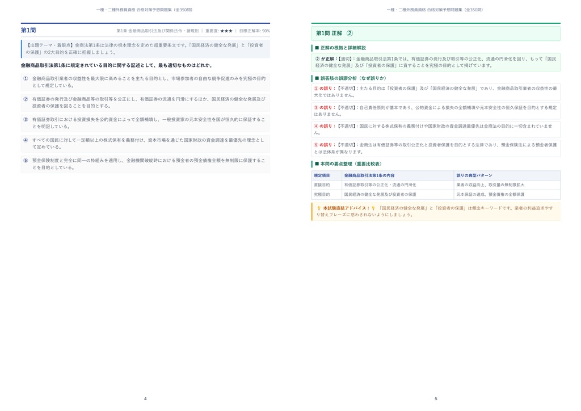The height and width of the screenshot is (411, 581).
Task: Click section heading 本問の要点整理(重要比較表)
Action: point(351,164)
